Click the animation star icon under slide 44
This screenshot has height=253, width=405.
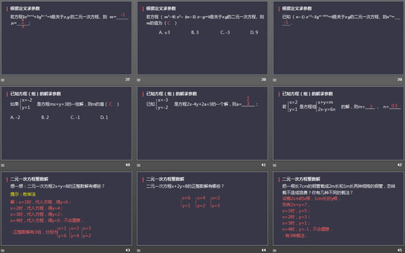click(139, 251)
